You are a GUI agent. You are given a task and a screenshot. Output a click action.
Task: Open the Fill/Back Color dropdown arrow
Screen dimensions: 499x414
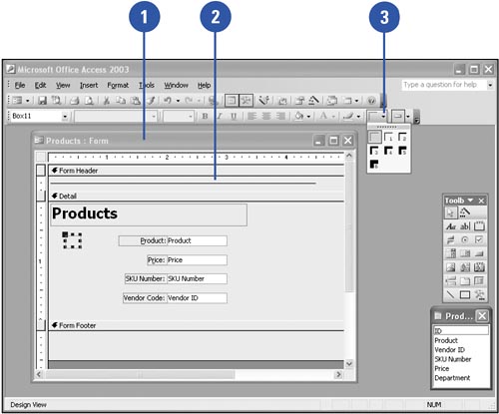[308, 117]
